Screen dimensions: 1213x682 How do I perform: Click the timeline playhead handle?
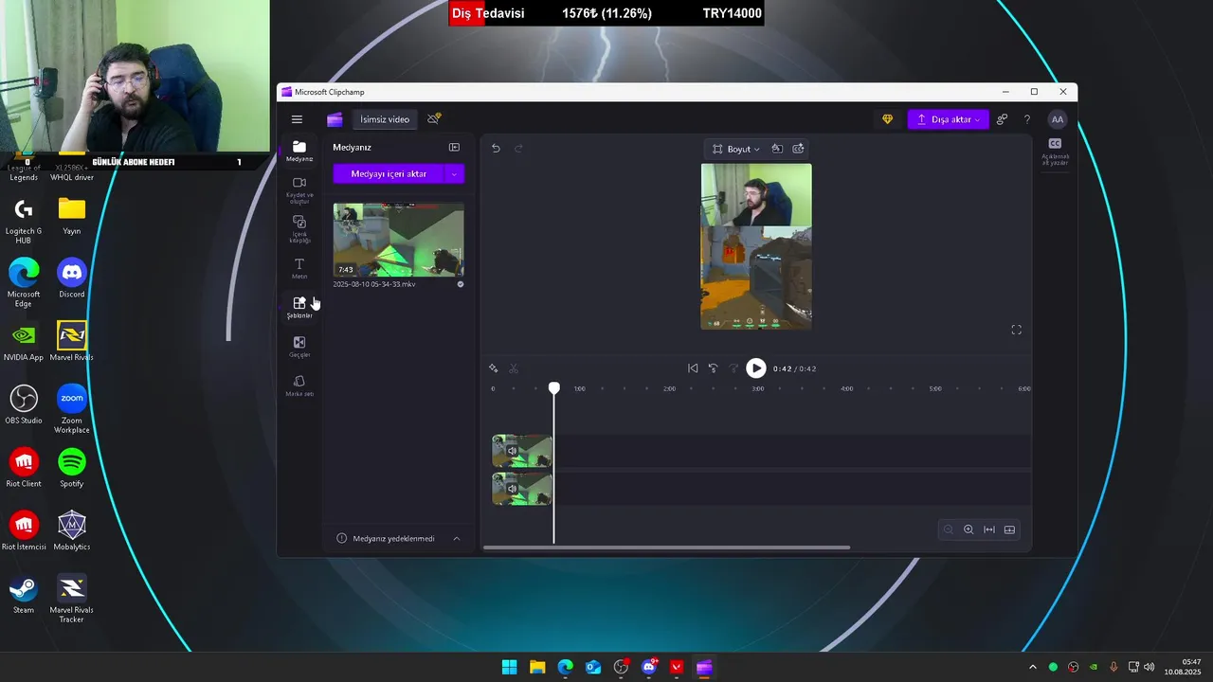point(554,388)
